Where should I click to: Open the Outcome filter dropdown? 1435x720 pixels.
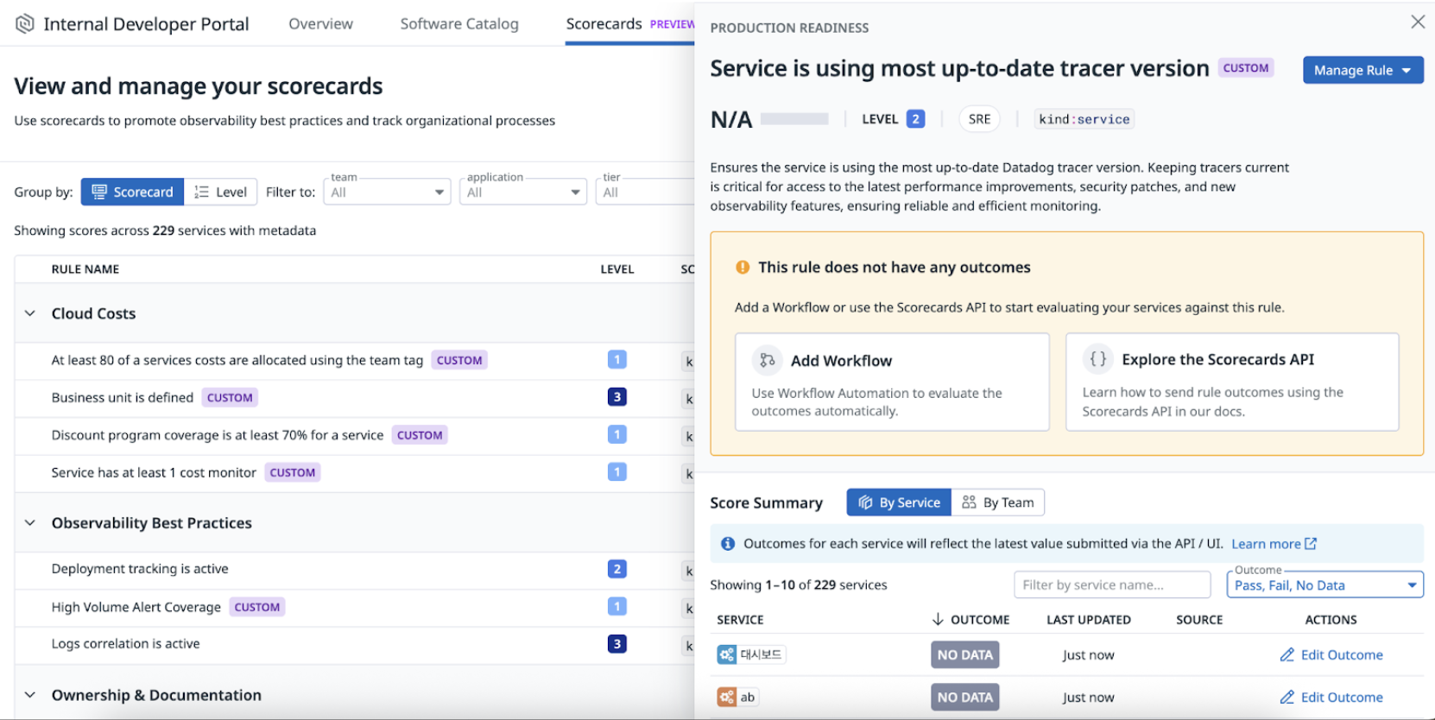click(x=1324, y=585)
